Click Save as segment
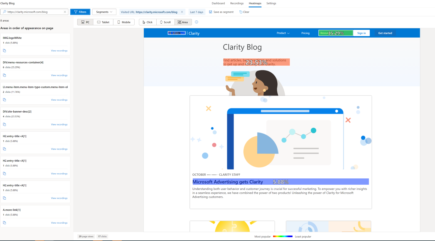435x241 pixels. click(221, 12)
